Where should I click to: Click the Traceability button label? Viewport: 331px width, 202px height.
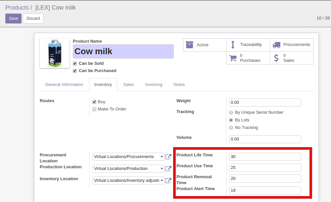[x=251, y=45]
